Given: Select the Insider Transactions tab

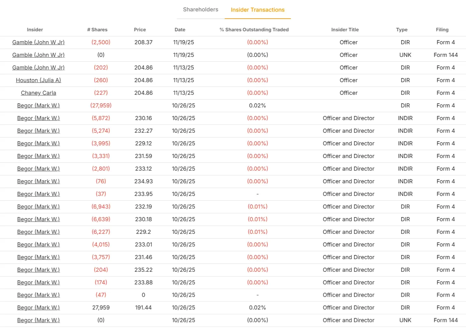Looking at the screenshot, I should 257,10.
